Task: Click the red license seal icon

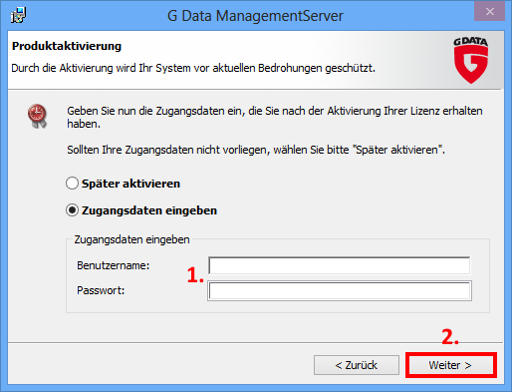Action: click(37, 116)
